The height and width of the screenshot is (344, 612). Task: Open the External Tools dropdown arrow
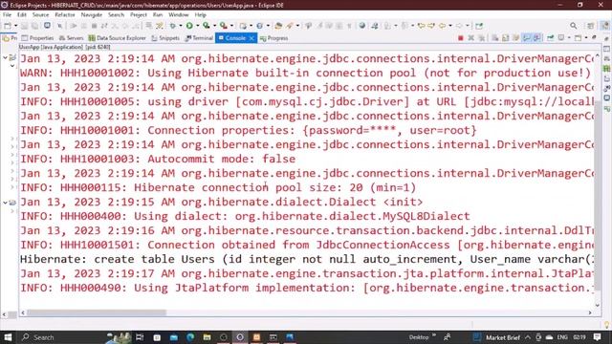point(231,26)
